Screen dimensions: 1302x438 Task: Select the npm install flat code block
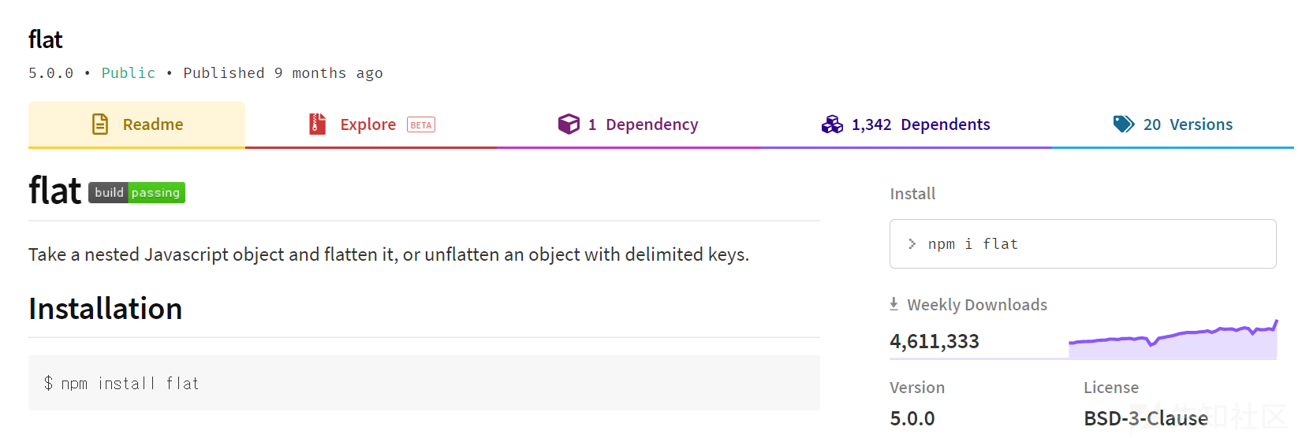click(424, 383)
